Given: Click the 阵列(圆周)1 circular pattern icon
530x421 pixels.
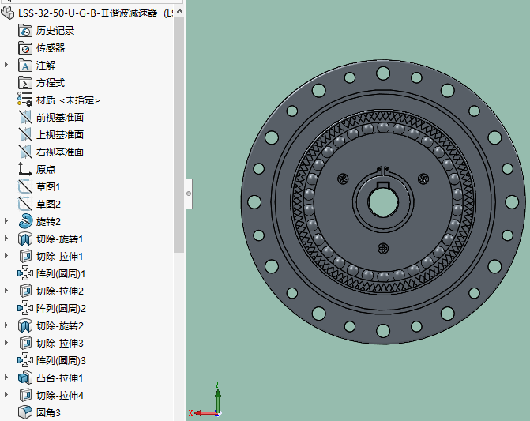Looking at the screenshot, I should [25, 273].
